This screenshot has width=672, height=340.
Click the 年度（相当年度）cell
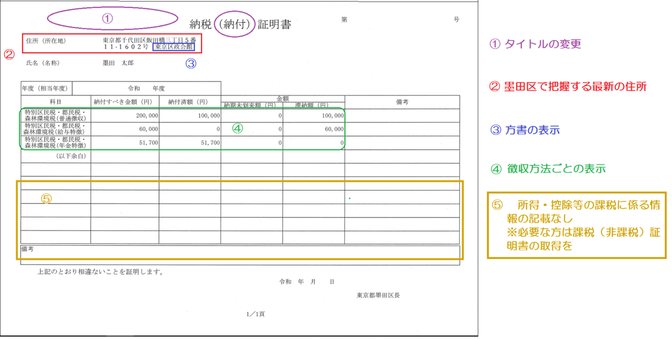46,88
